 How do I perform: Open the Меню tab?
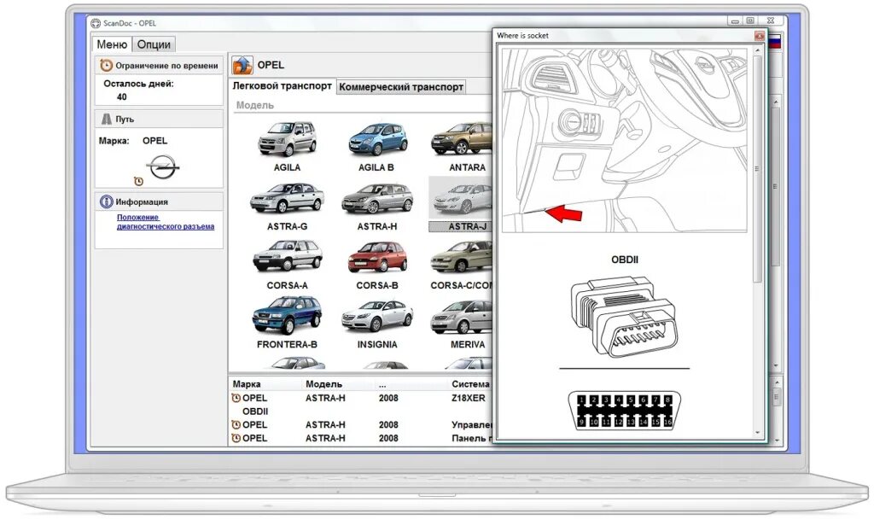[x=112, y=44]
